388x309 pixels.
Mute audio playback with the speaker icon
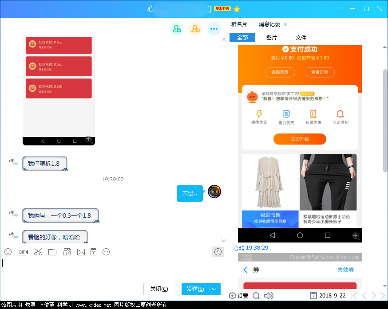pos(269,295)
